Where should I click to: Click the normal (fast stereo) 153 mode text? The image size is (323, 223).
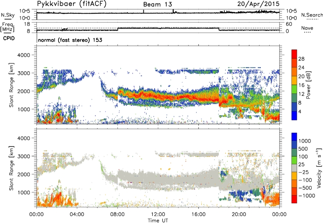tap(70, 40)
